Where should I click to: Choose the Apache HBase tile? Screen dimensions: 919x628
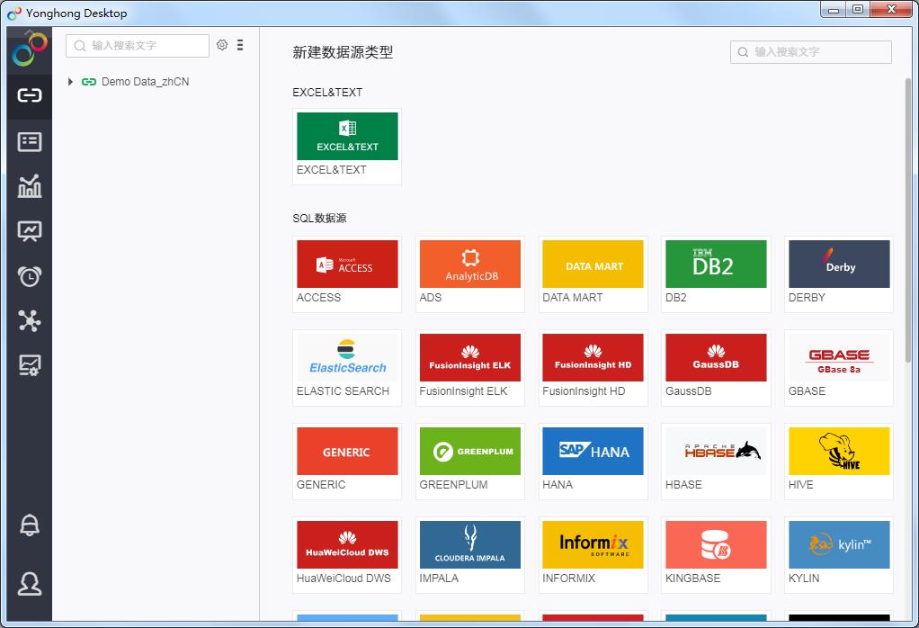tap(716, 461)
